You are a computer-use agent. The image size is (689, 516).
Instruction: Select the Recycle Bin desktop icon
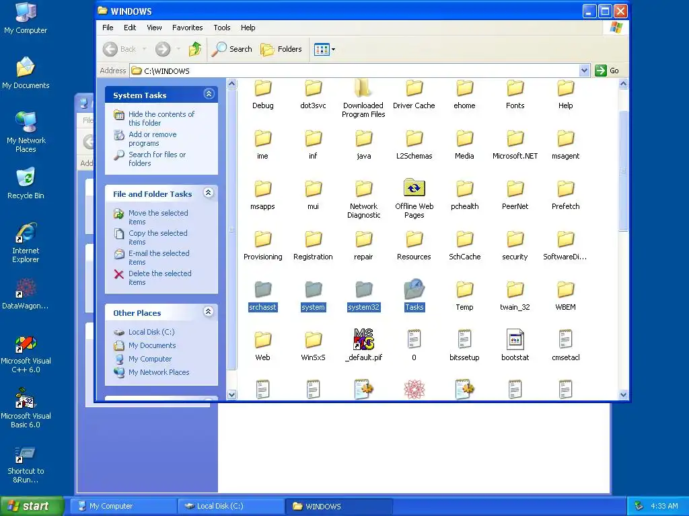tap(26, 183)
